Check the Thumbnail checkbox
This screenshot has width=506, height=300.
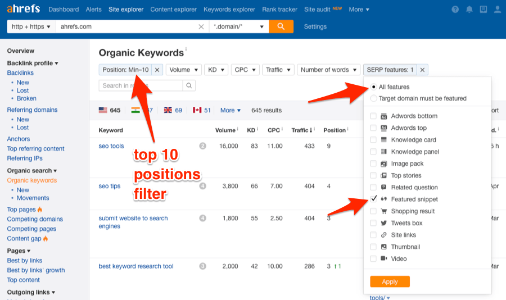pos(373,247)
